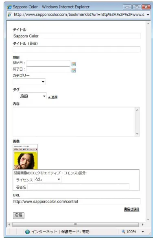Close the Sapporo Color window
This screenshot has width=153, height=240.
[146, 7]
